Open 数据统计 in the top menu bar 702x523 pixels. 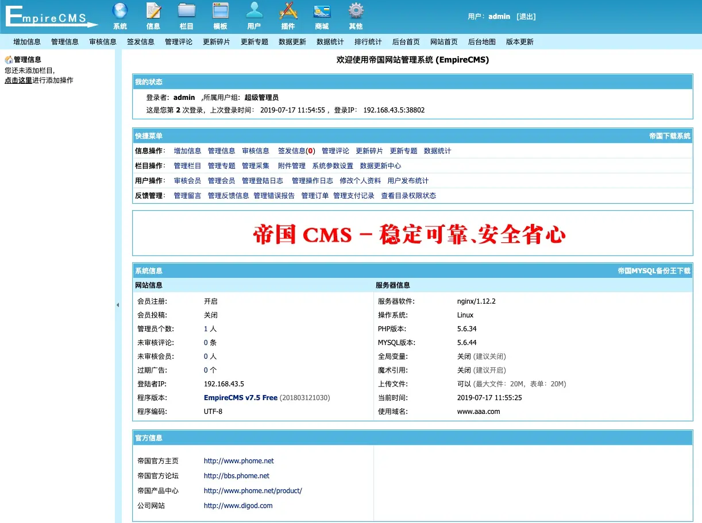(330, 42)
